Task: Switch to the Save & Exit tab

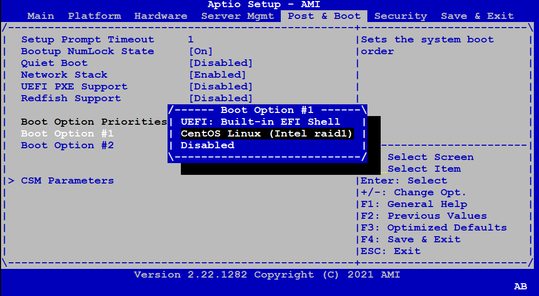Action: coord(478,16)
